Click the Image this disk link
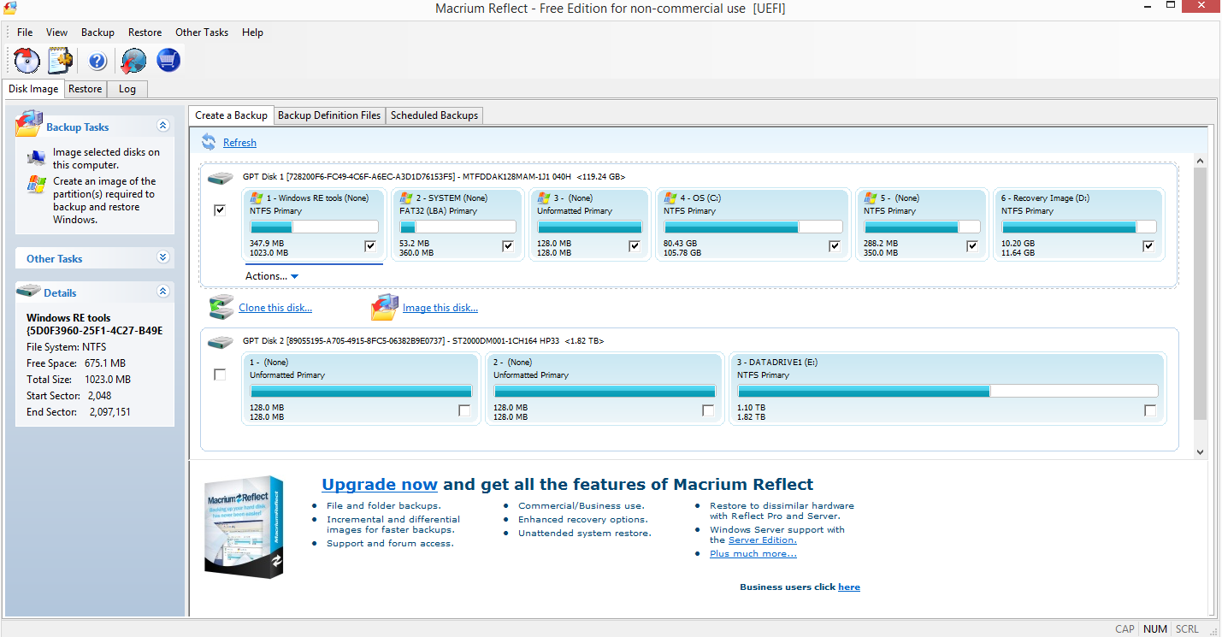Viewport: 1222px width, 637px height. (440, 308)
